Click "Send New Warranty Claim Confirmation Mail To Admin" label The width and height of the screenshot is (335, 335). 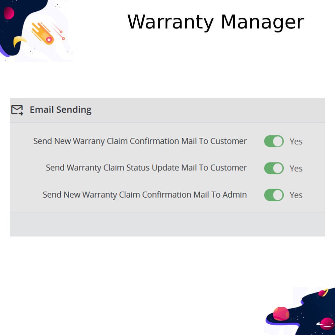(x=145, y=195)
